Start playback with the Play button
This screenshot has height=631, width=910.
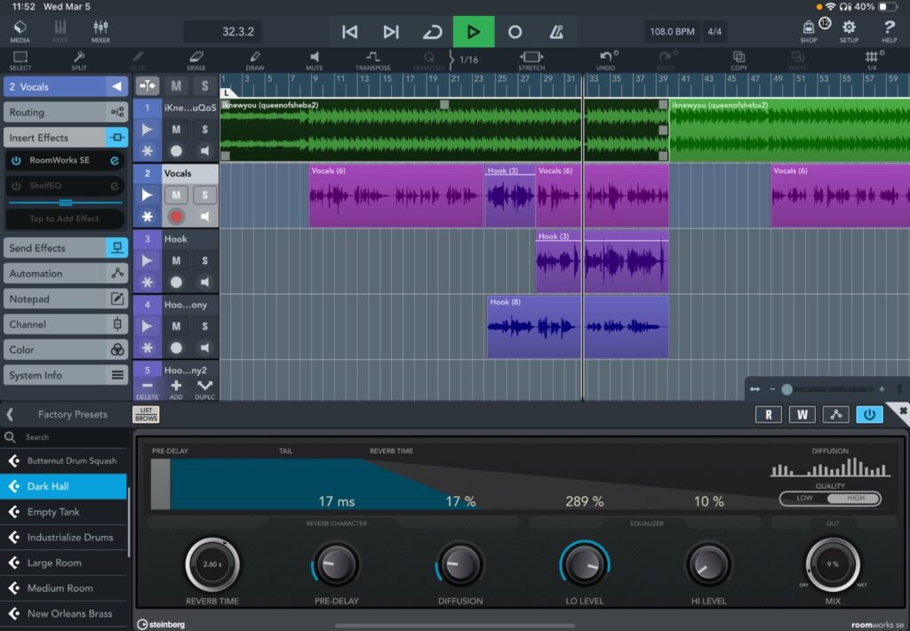[x=474, y=32]
